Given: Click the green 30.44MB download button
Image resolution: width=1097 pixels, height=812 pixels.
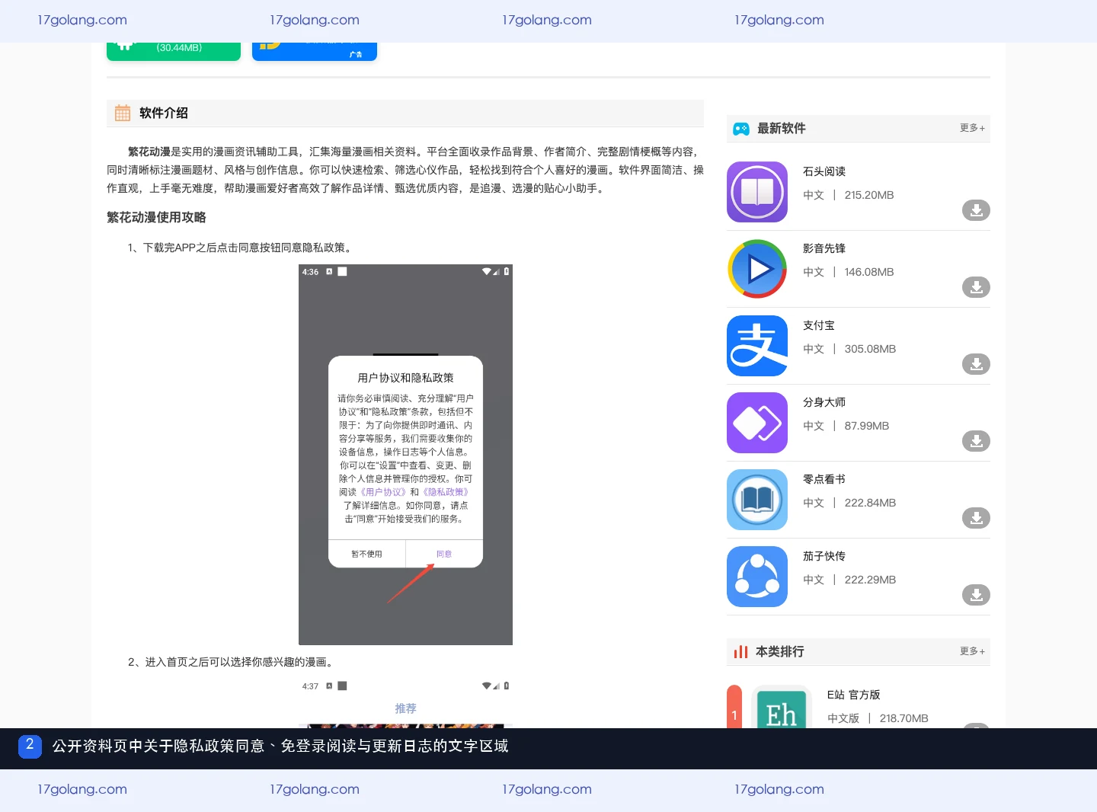Looking at the screenshot, I should (x=174, y=51).
